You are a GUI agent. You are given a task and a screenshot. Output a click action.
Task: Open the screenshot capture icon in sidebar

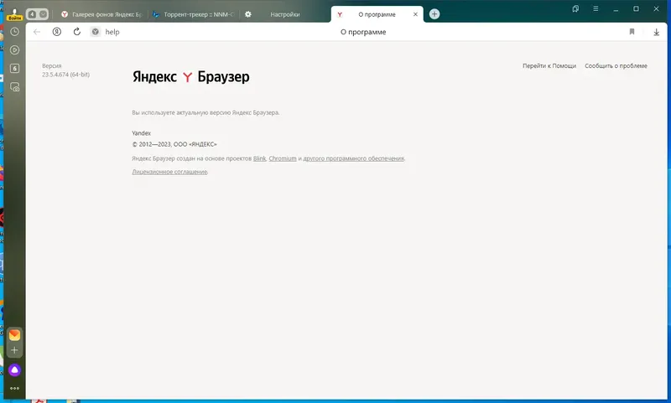14,87
